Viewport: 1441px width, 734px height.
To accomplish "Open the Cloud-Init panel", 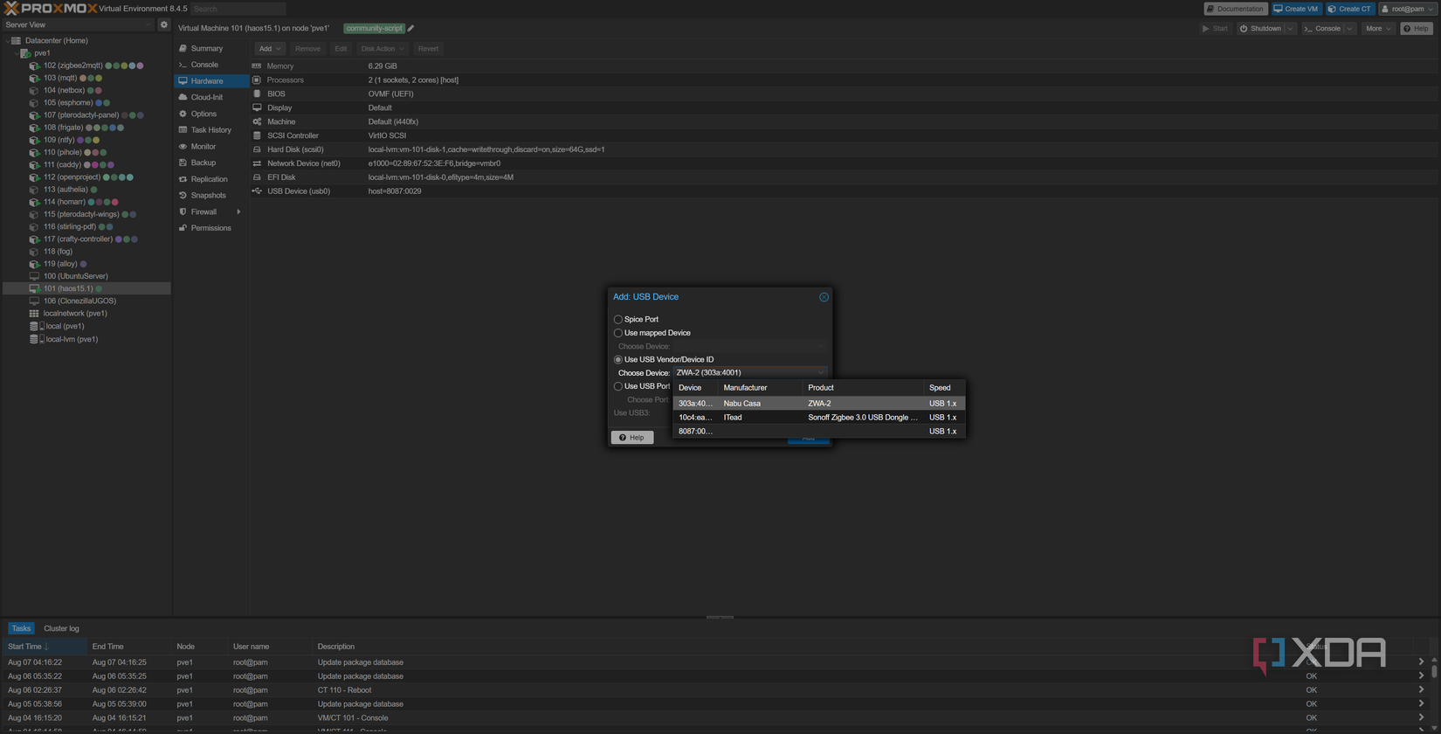I will [x=206, y=97].
